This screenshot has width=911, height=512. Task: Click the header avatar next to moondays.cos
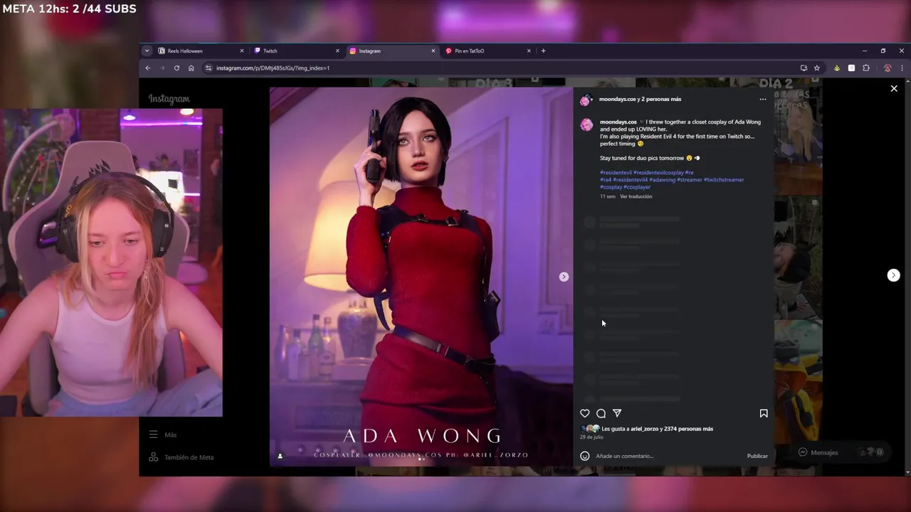(586, 100)
